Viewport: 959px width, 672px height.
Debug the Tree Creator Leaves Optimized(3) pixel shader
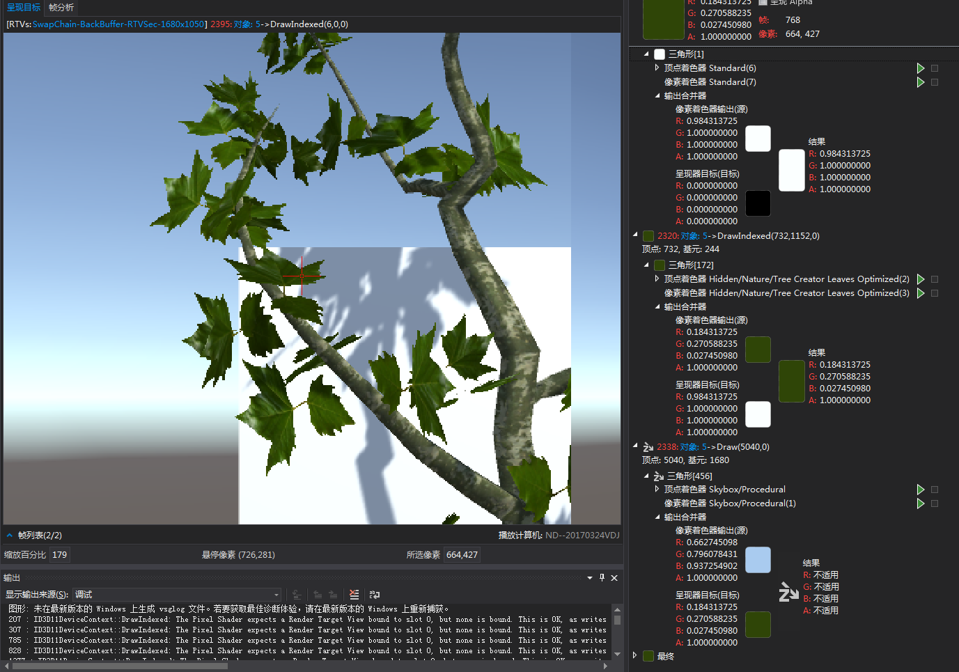pyautogui.click(x=920, y=293)
